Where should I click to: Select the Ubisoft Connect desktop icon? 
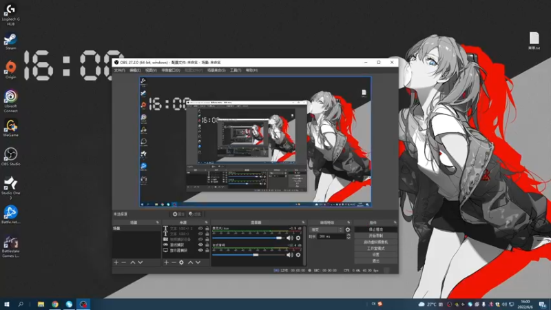tap(10, 101)
